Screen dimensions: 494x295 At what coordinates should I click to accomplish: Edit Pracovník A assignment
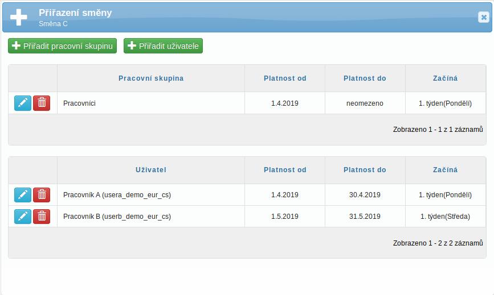(x=23, y=195)
